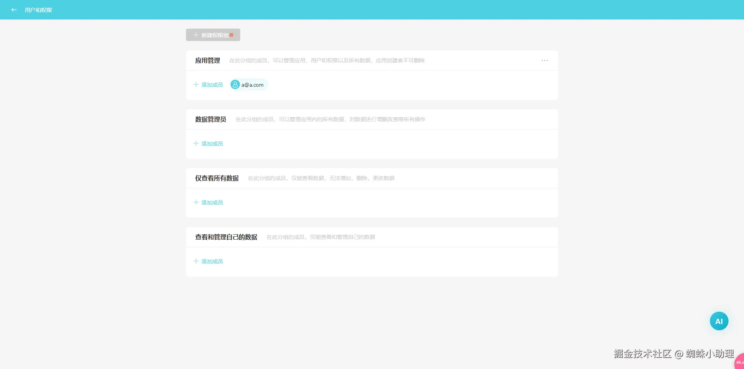
Task: Click the 用户和权限 page title
Action: pos(38,10)
